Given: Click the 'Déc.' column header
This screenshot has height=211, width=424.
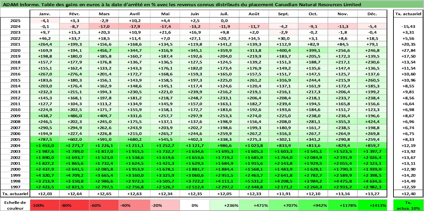Looking at the screenshot, I should tap(372, 14).
